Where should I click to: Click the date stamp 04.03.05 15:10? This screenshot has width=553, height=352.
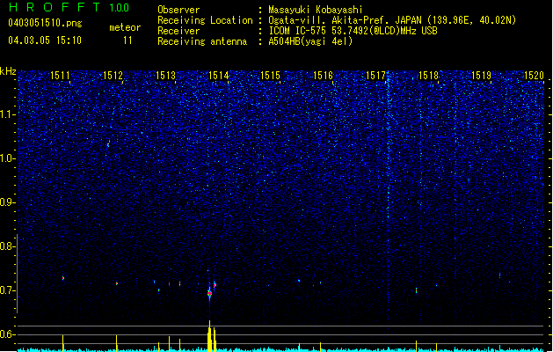pos(45,40)
